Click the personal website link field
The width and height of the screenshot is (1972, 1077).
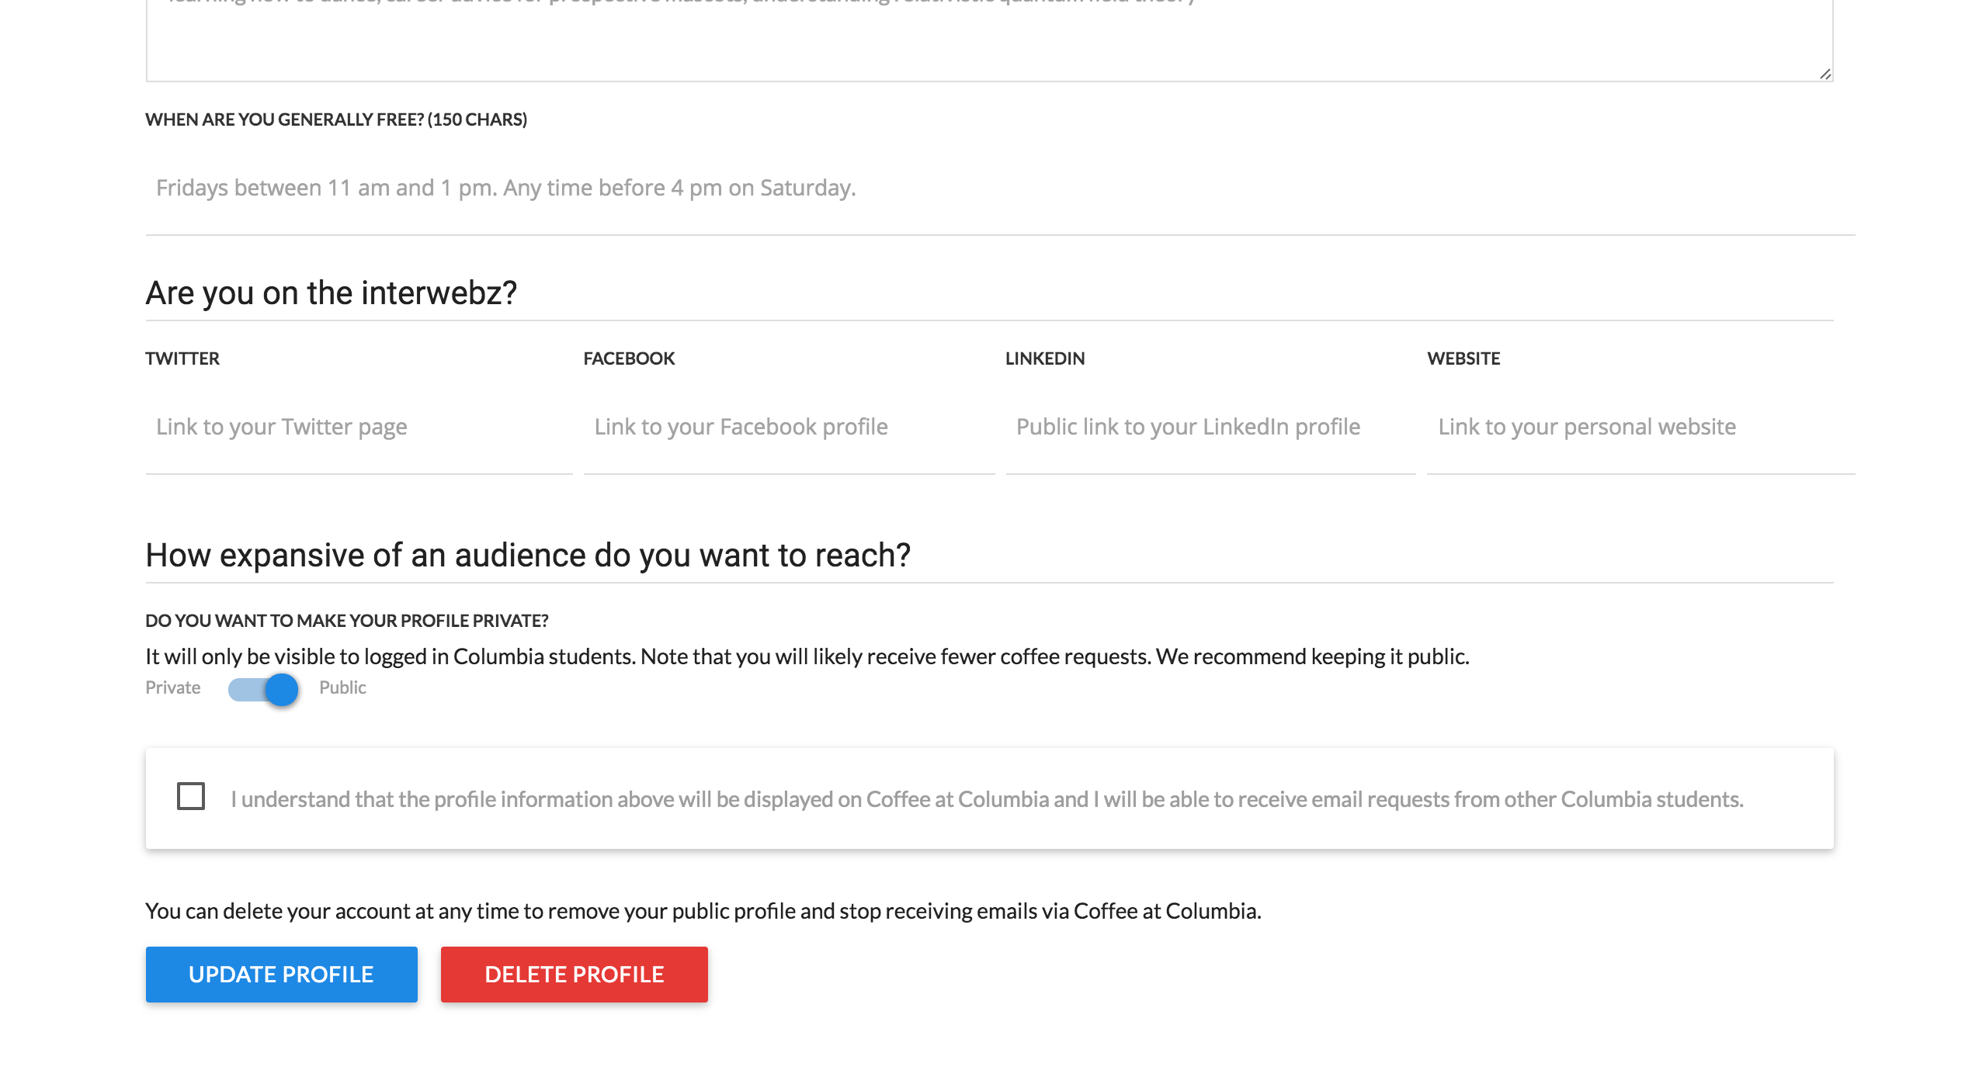tap(1640, 428)
